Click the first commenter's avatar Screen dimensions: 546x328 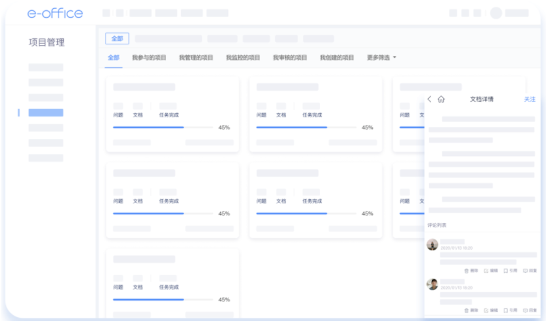click(x=432, y=245)
